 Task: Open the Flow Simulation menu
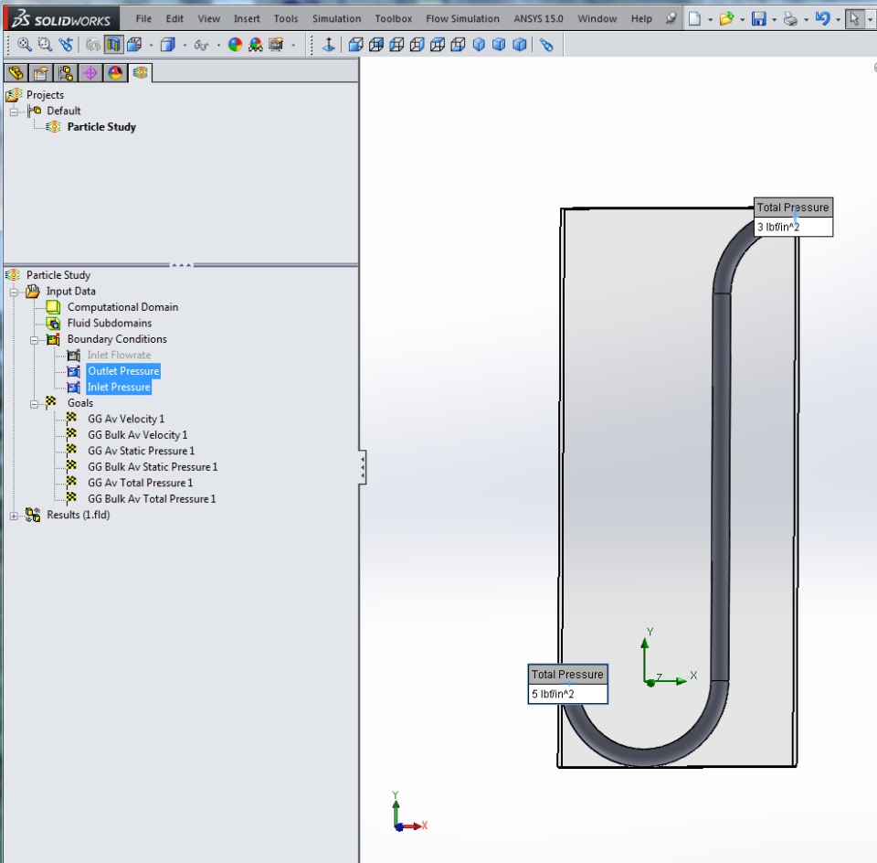click(x=462, y=18)
